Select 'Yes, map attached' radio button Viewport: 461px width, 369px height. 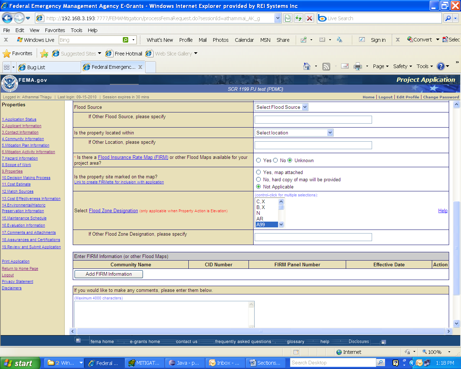click(259, 172)
